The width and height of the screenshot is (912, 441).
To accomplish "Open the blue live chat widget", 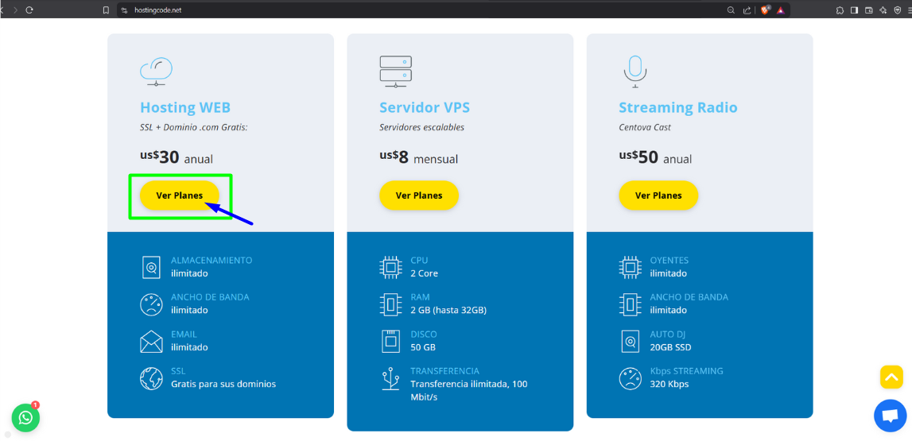I will [x=890, y=416].
